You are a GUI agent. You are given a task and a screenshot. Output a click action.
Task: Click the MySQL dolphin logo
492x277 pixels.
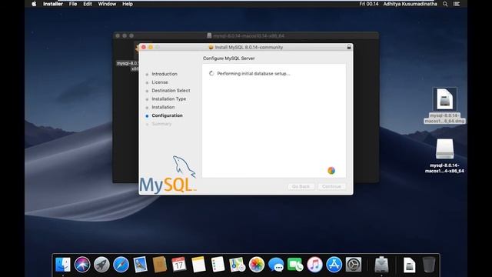click(168, 175)
